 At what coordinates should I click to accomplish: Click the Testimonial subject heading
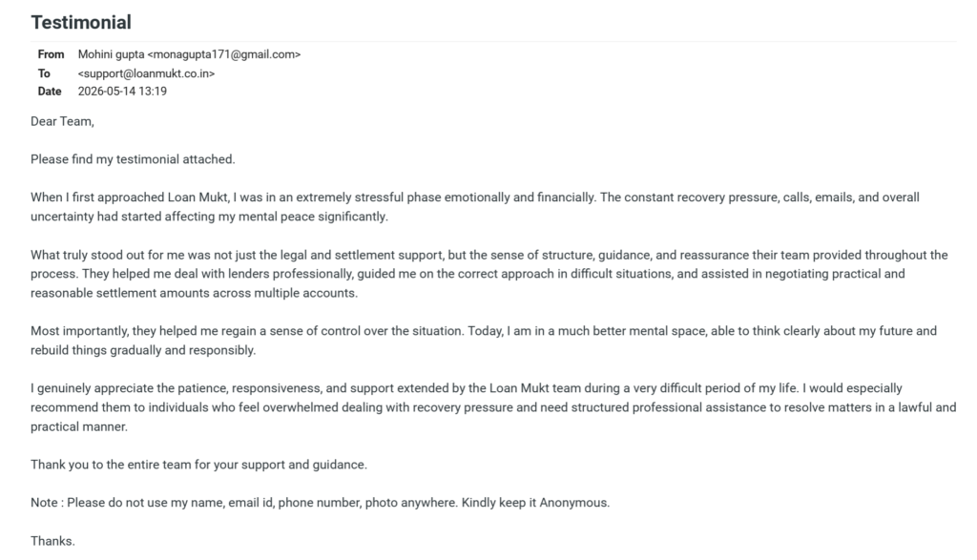pos(81,23)
